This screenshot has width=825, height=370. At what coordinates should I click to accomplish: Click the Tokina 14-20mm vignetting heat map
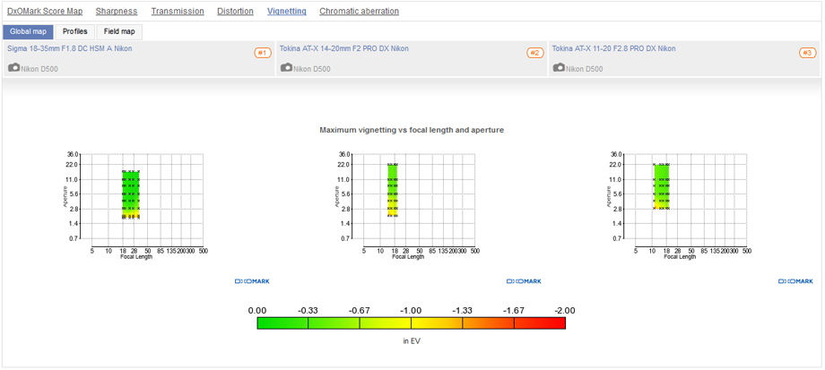click(393, 190)
